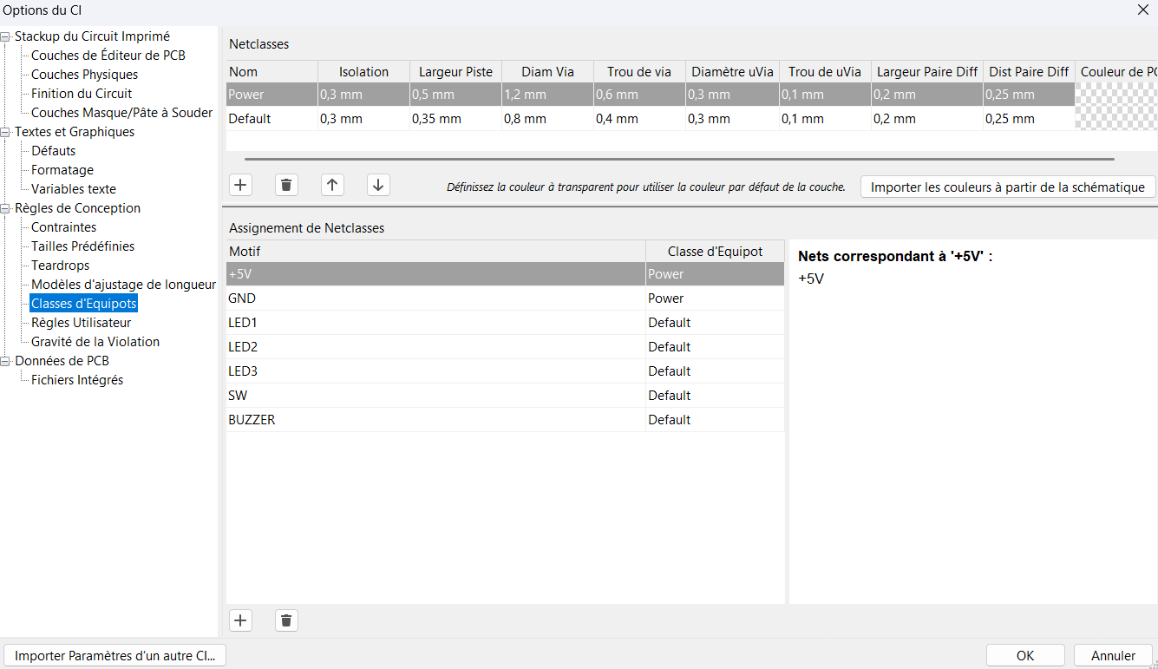The image size is (1158, 669).
Task: Click Importer les couleurs à partir de la schématique
Action: coord(1008,187)
